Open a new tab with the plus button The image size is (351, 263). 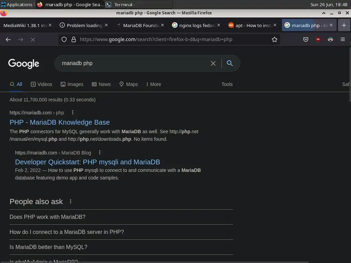click(x=344, y=25)
